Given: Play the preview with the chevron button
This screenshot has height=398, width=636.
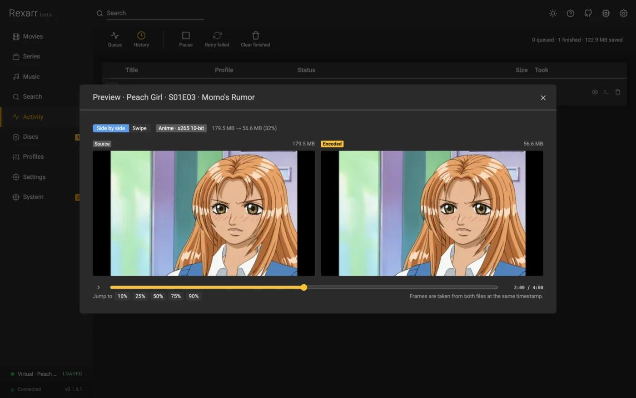Looking at the screenshot, I should [98, 287].
